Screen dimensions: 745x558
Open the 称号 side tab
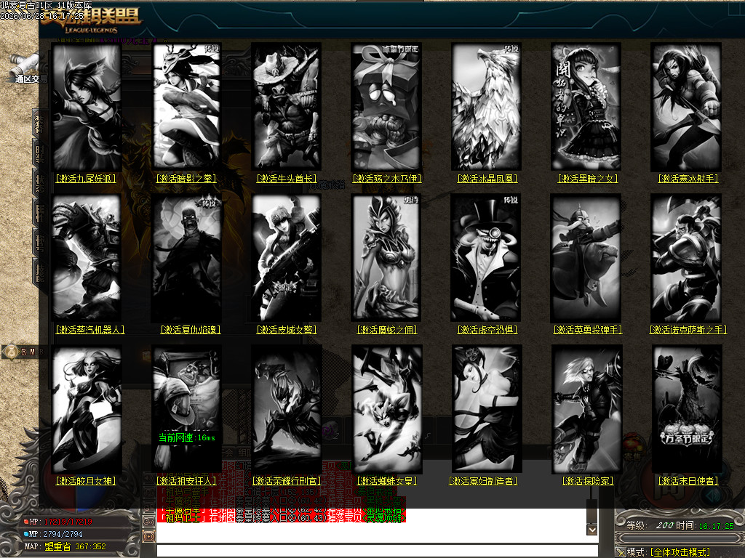[40, 242]
